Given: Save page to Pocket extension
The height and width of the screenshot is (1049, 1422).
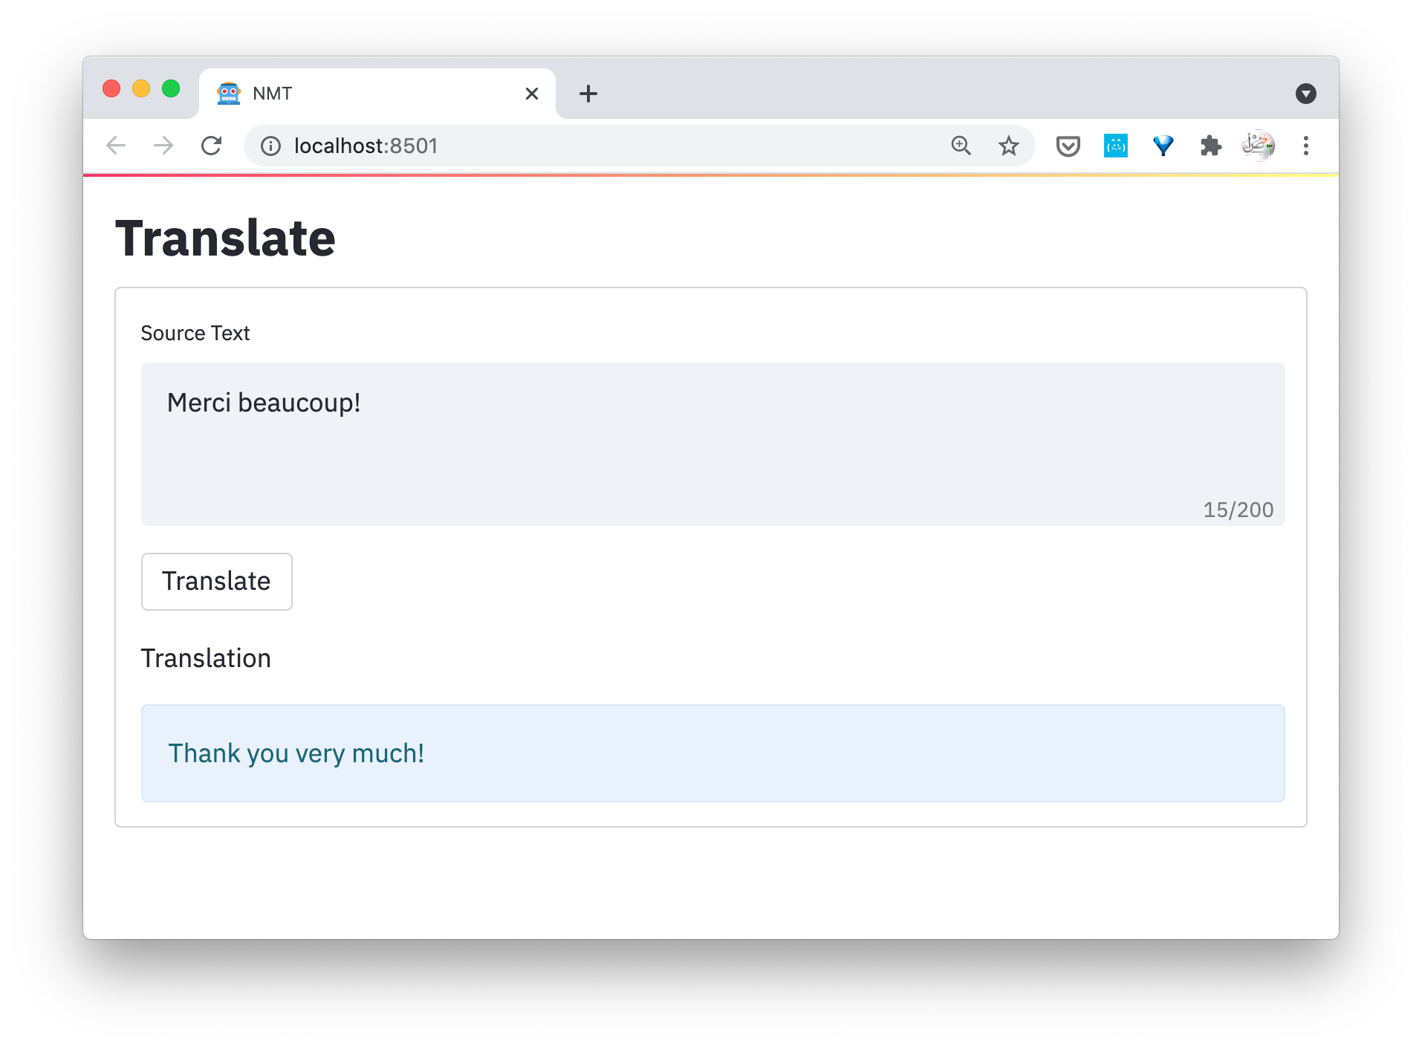Looking at the screenshot, I should 1068,146.
